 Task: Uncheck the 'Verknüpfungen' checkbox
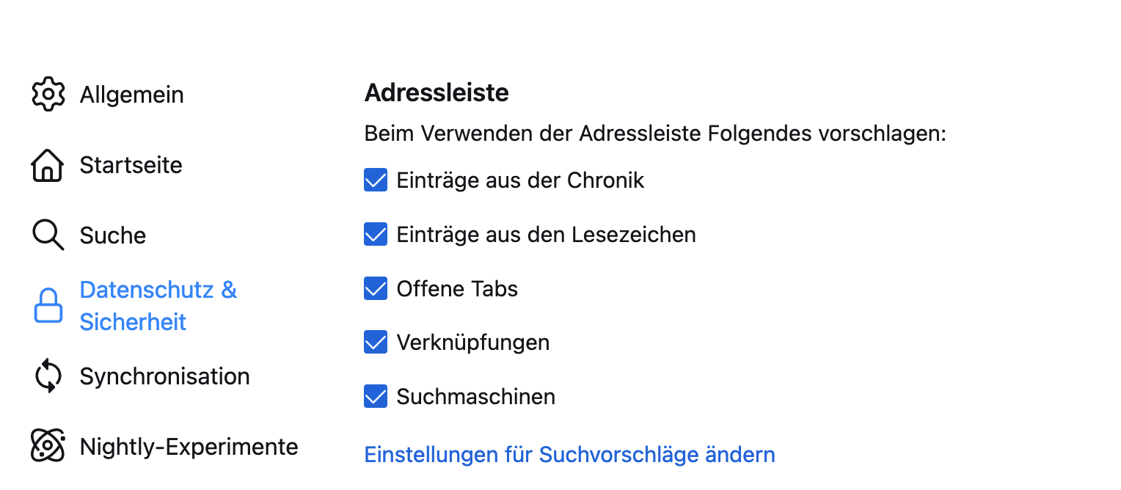coord(376,343)
